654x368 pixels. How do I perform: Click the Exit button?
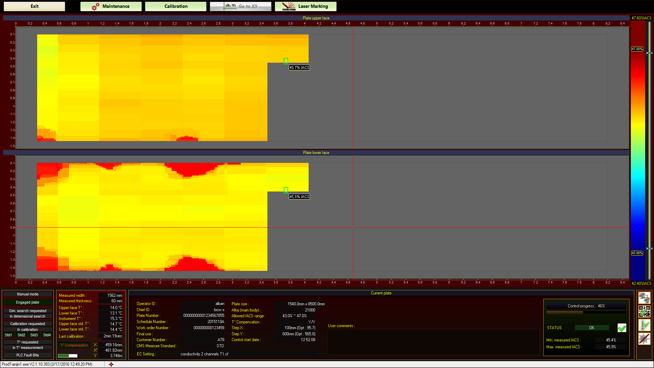coord(34,6)
